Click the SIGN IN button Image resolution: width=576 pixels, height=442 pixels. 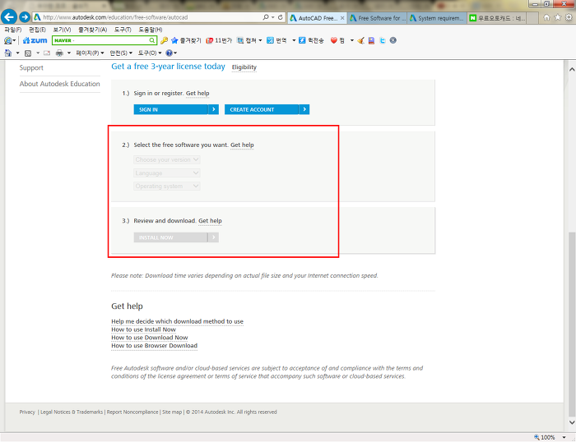[x=176, y=109]
